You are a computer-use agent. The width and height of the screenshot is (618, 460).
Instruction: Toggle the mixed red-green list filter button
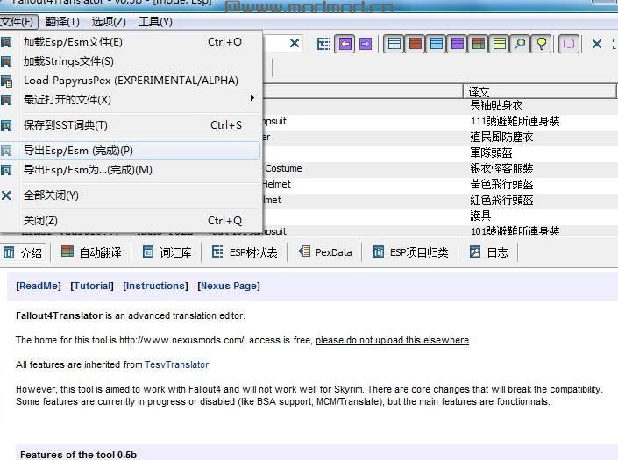[x=478, y=44]
